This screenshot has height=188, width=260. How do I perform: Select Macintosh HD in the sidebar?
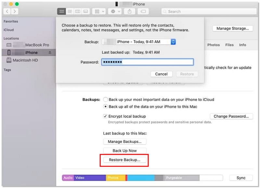click(26, 60)
